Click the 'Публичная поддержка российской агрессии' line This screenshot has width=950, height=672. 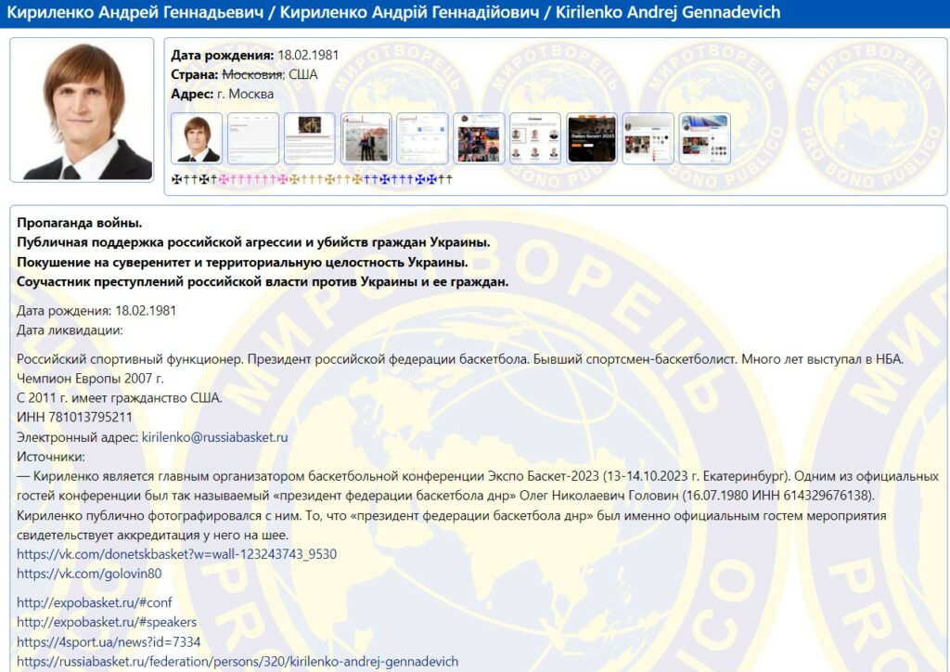[x=253, y=242]
